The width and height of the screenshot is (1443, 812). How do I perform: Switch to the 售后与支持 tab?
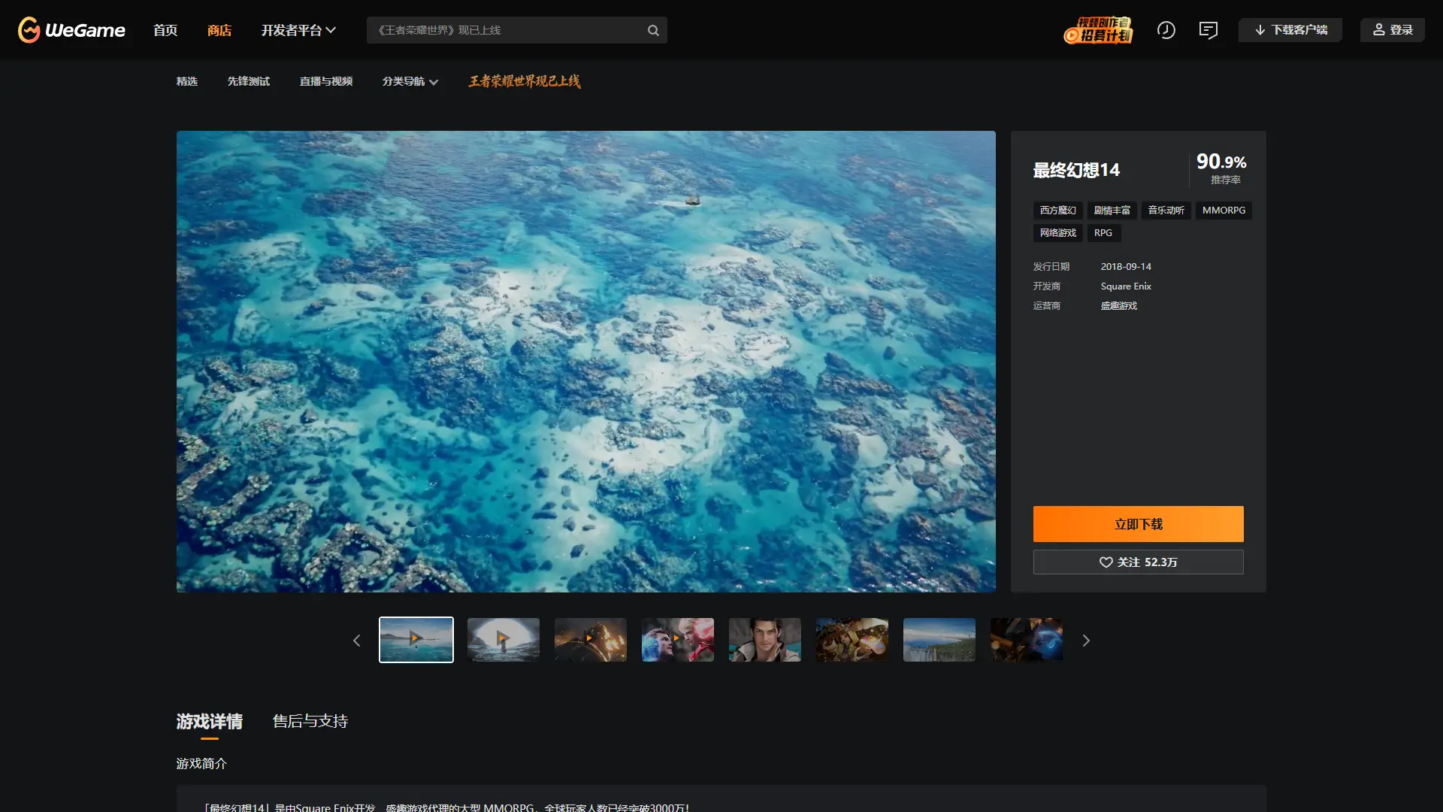click(x=310, y=722)
